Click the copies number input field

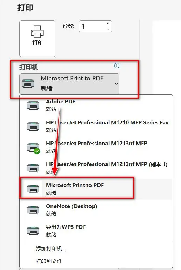tap(95, 26)
